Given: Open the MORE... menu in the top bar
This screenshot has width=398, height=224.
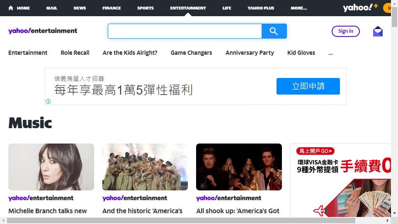Looking at the screenshot, I should click(299, 8).
